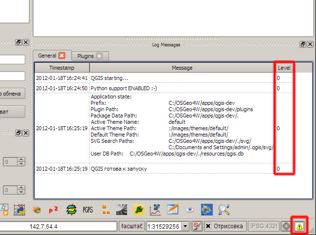Increase the lower left spinbox value

tap(21, 188)
